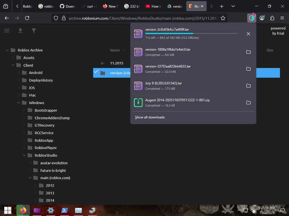
Task: Go forward in browser history
Action: point(17,18)
